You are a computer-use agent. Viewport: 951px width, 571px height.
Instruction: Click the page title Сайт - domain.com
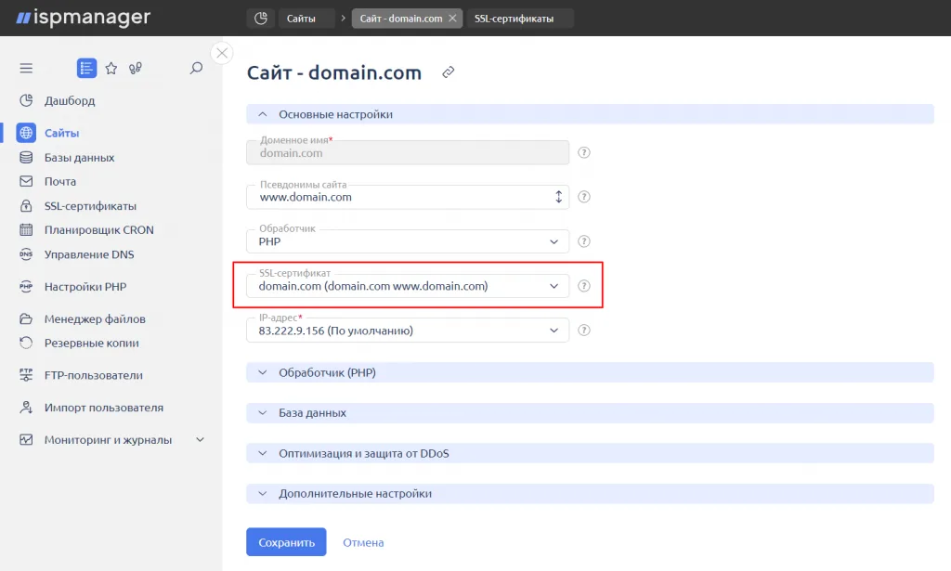pyautogui.click(x=334, y=72)
